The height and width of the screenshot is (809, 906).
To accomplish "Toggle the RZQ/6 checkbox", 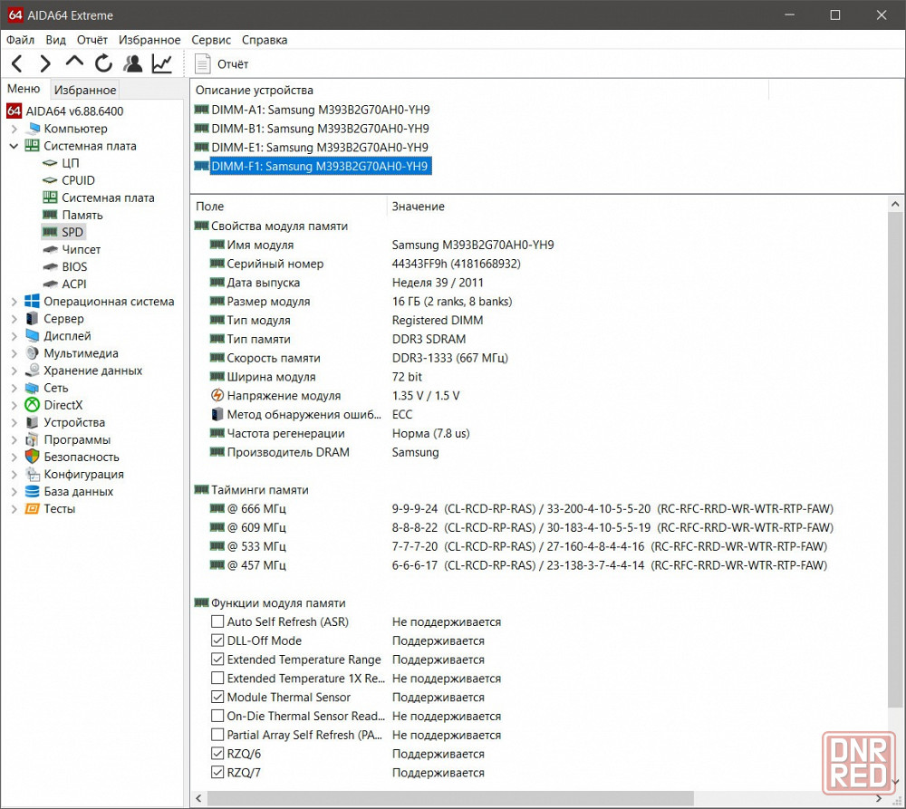I will tap(217, 754).
